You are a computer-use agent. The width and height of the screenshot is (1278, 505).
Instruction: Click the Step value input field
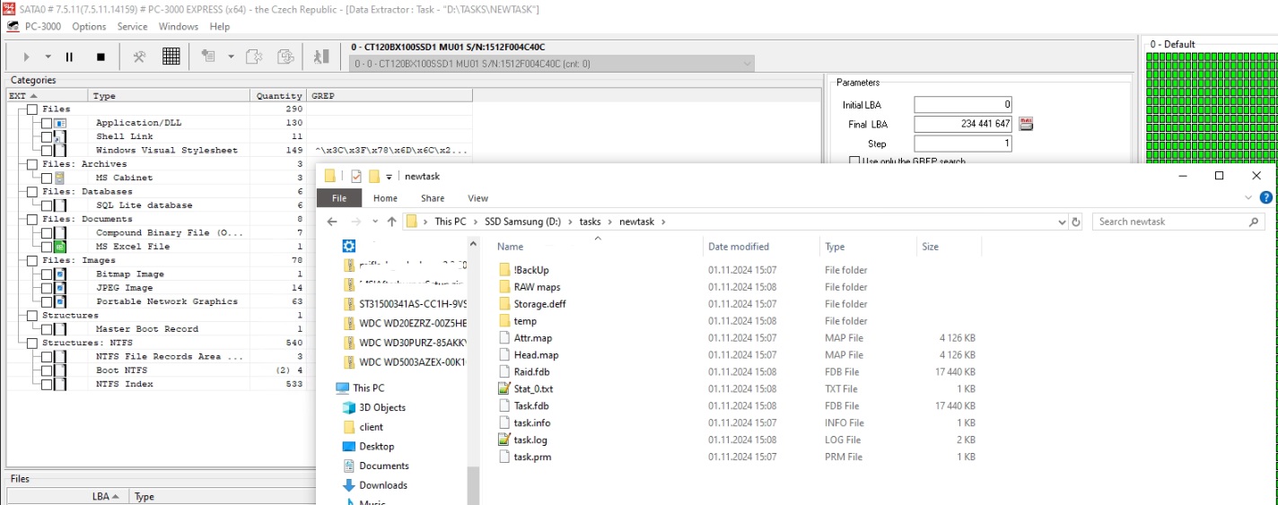pyautogui.click(x=963, y=144)
